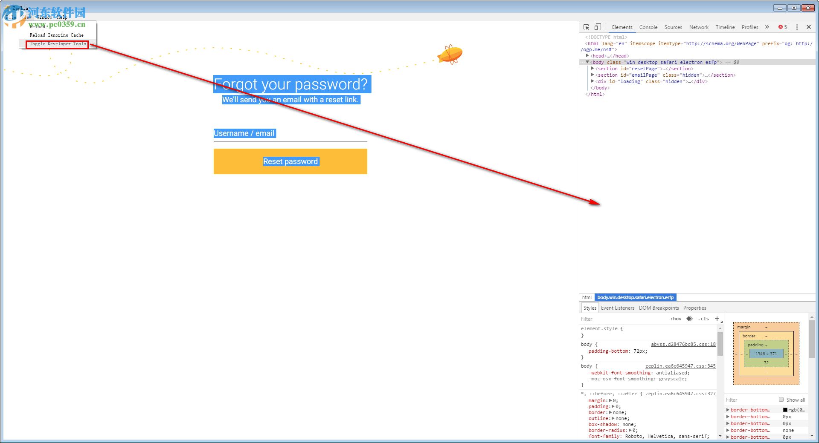Switch to the Profiles tab
The width and height of the screenshot is (819, 443).
[750, 27]
